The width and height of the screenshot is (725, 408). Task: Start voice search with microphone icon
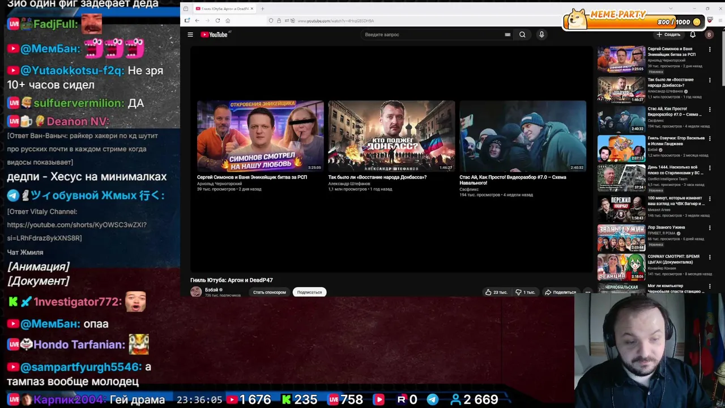click(541, 35)
